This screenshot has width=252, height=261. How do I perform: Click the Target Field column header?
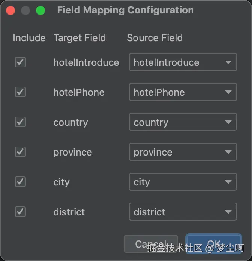tap(79, 38)
